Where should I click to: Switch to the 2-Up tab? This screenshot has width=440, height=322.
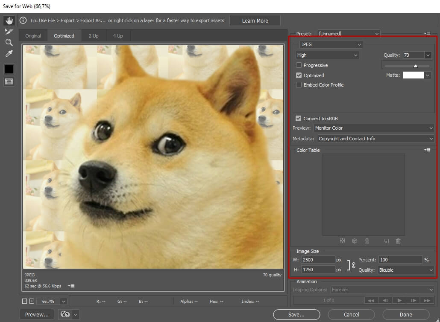94,36
